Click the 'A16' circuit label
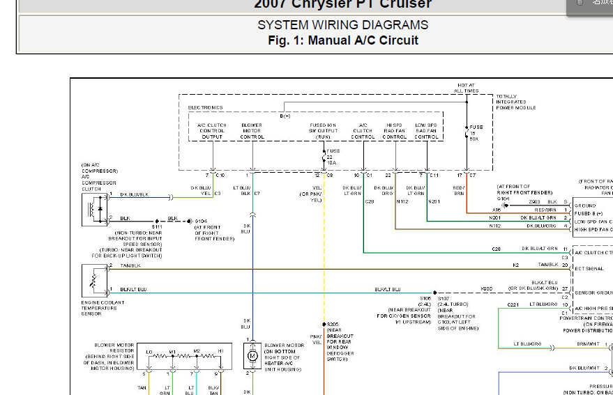 point(497,210)
